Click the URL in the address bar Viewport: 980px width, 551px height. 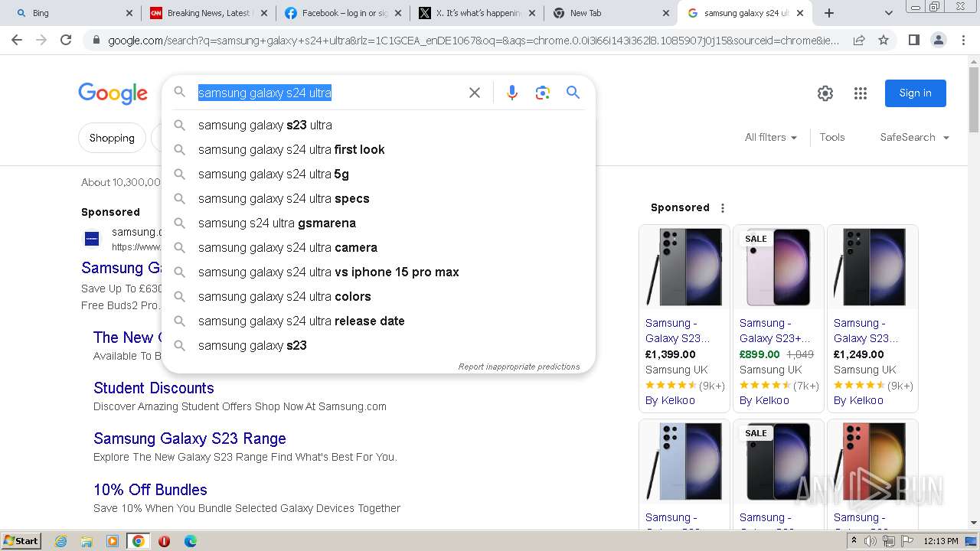point(473,40)
